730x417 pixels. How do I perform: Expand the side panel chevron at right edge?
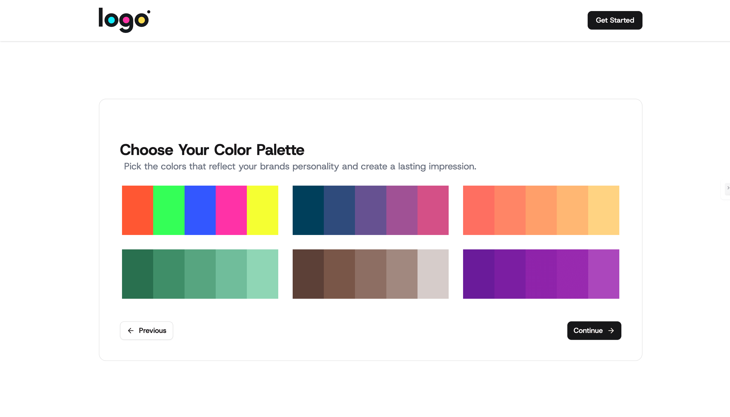click(x=728, y=188)
